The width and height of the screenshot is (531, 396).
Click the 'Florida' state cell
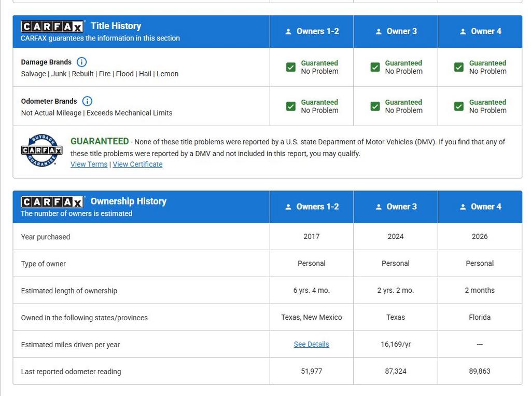pos(480,317)
